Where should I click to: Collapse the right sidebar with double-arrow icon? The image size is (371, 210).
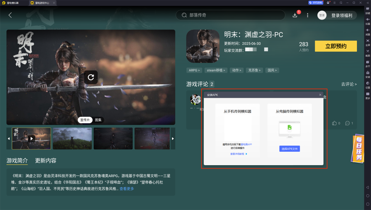pos(367,3)
